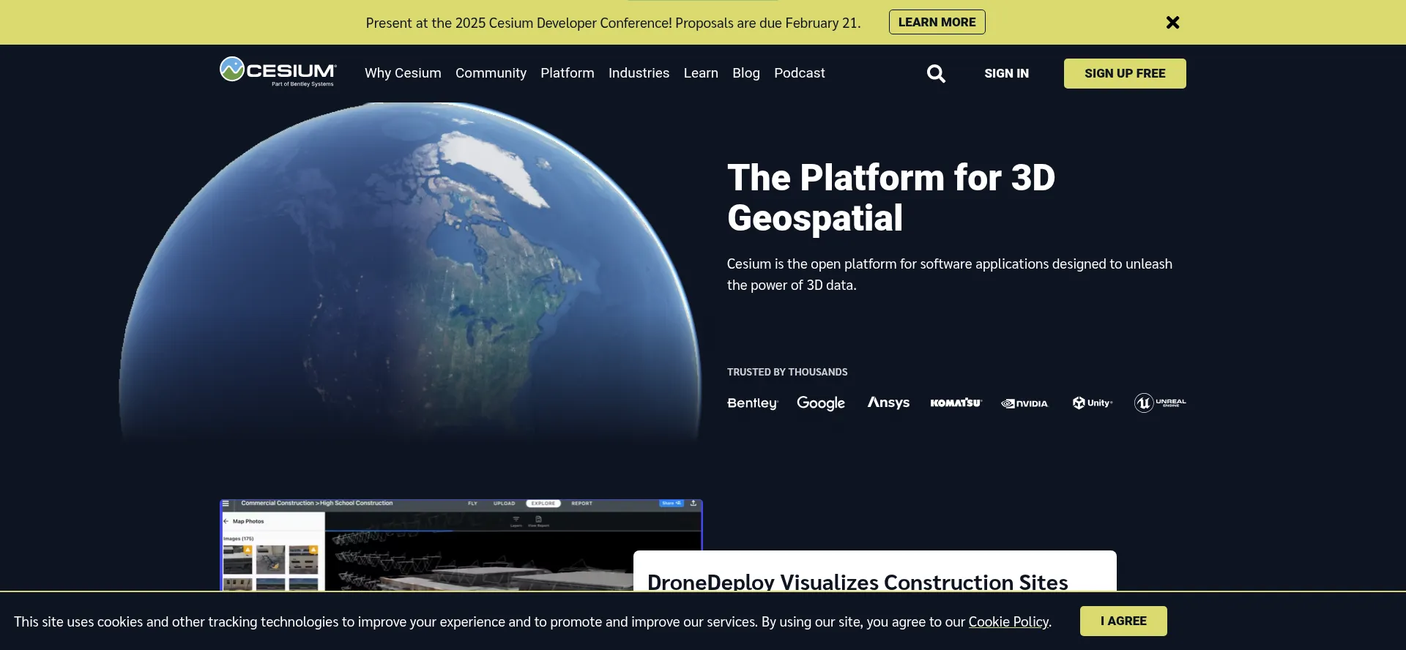Expand the Why Cesium menu
The height and width of the screenshot is (650, 1406).
tap(403, 73)
